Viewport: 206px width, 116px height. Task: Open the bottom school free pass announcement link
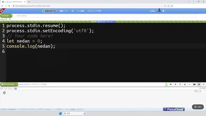click(x=42, y=110)
